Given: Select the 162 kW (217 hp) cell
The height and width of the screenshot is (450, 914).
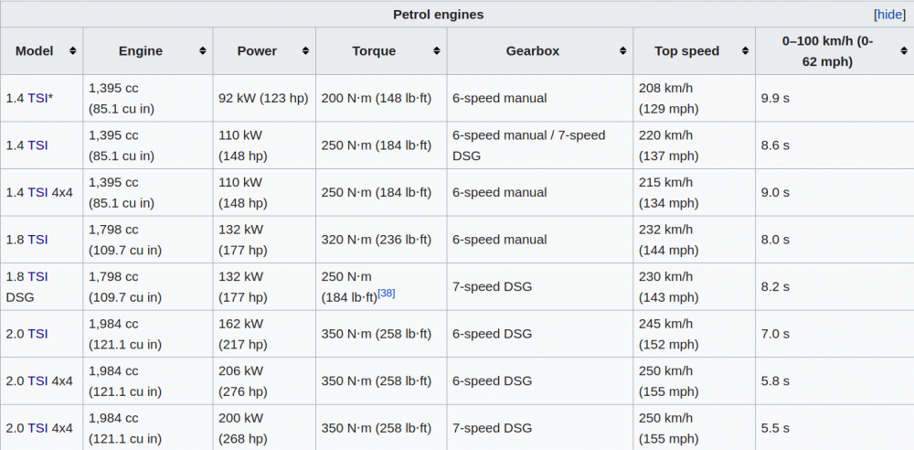Looking at the screenshot, I should (265, 334).
